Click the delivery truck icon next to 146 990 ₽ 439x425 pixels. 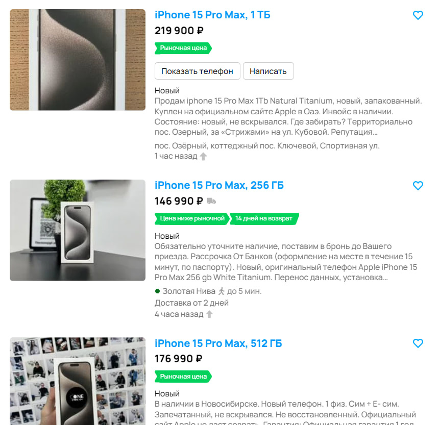click(211, 201)
